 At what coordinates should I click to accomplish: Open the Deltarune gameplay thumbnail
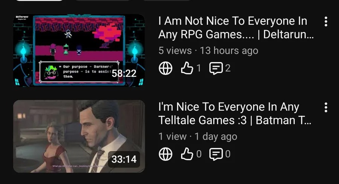coord(79,50)
